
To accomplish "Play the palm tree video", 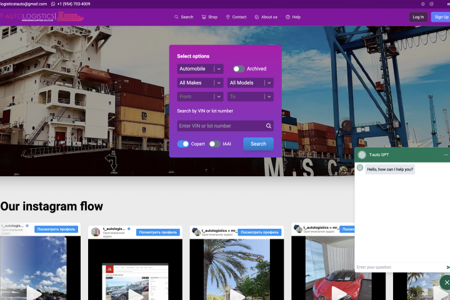I will (237, 294).
